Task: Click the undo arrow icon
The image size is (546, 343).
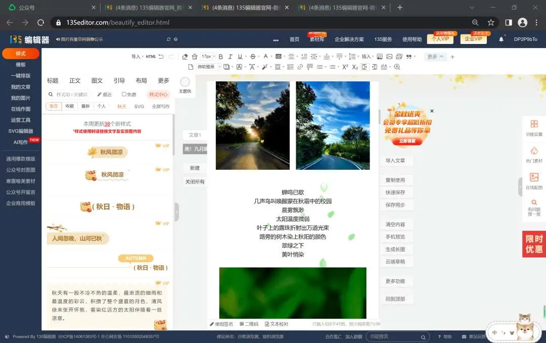Action: pos(161,57)
